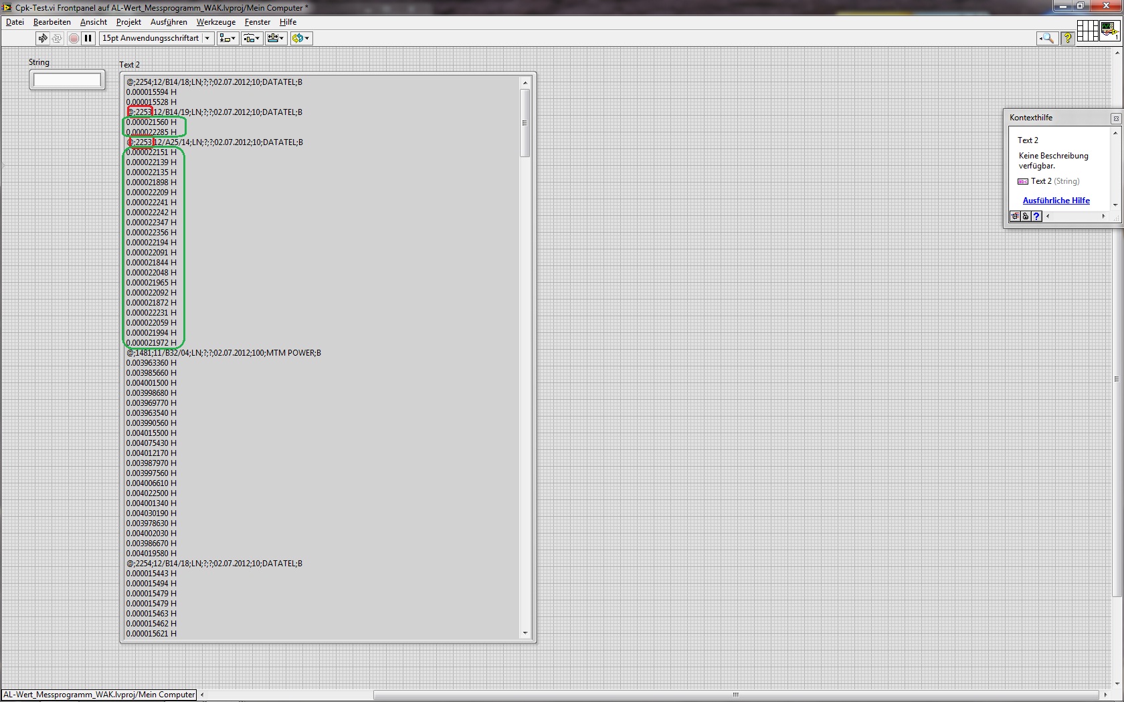Click the value '0.003963360 H'

(151, 363)
